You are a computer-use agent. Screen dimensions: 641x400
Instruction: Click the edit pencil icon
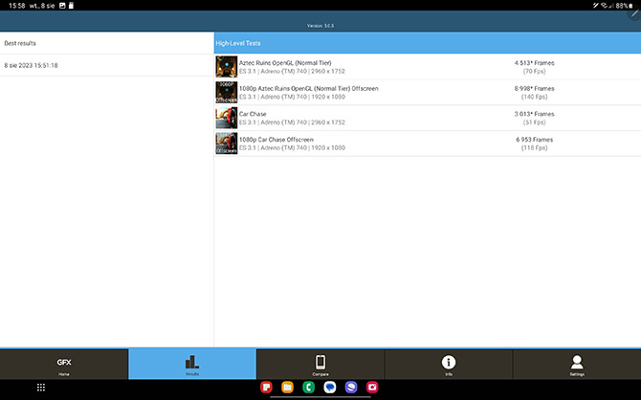pyautogui.click(x=635, y=14)
